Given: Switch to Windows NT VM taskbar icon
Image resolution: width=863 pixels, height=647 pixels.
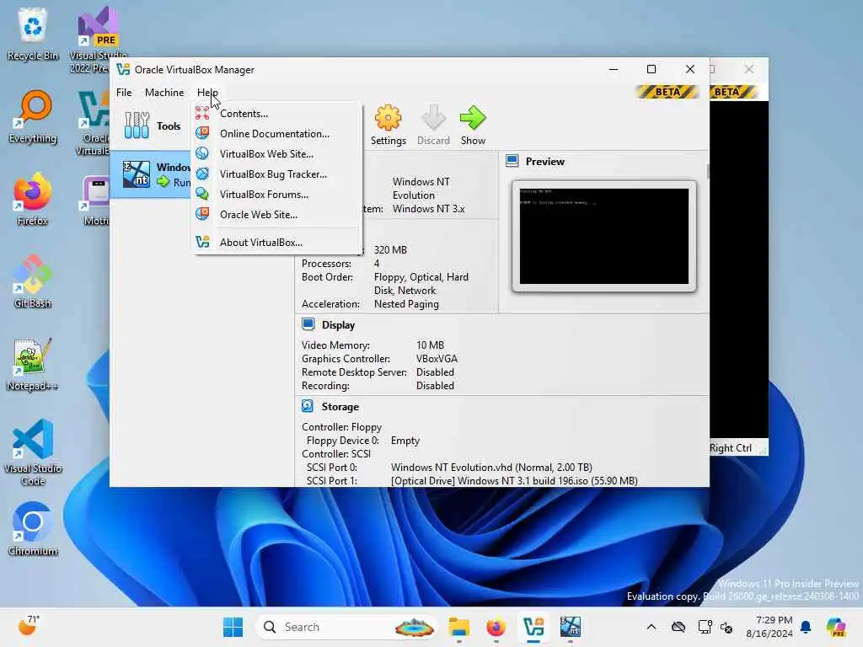Looking at the screenshot, I should coord(571,627).
